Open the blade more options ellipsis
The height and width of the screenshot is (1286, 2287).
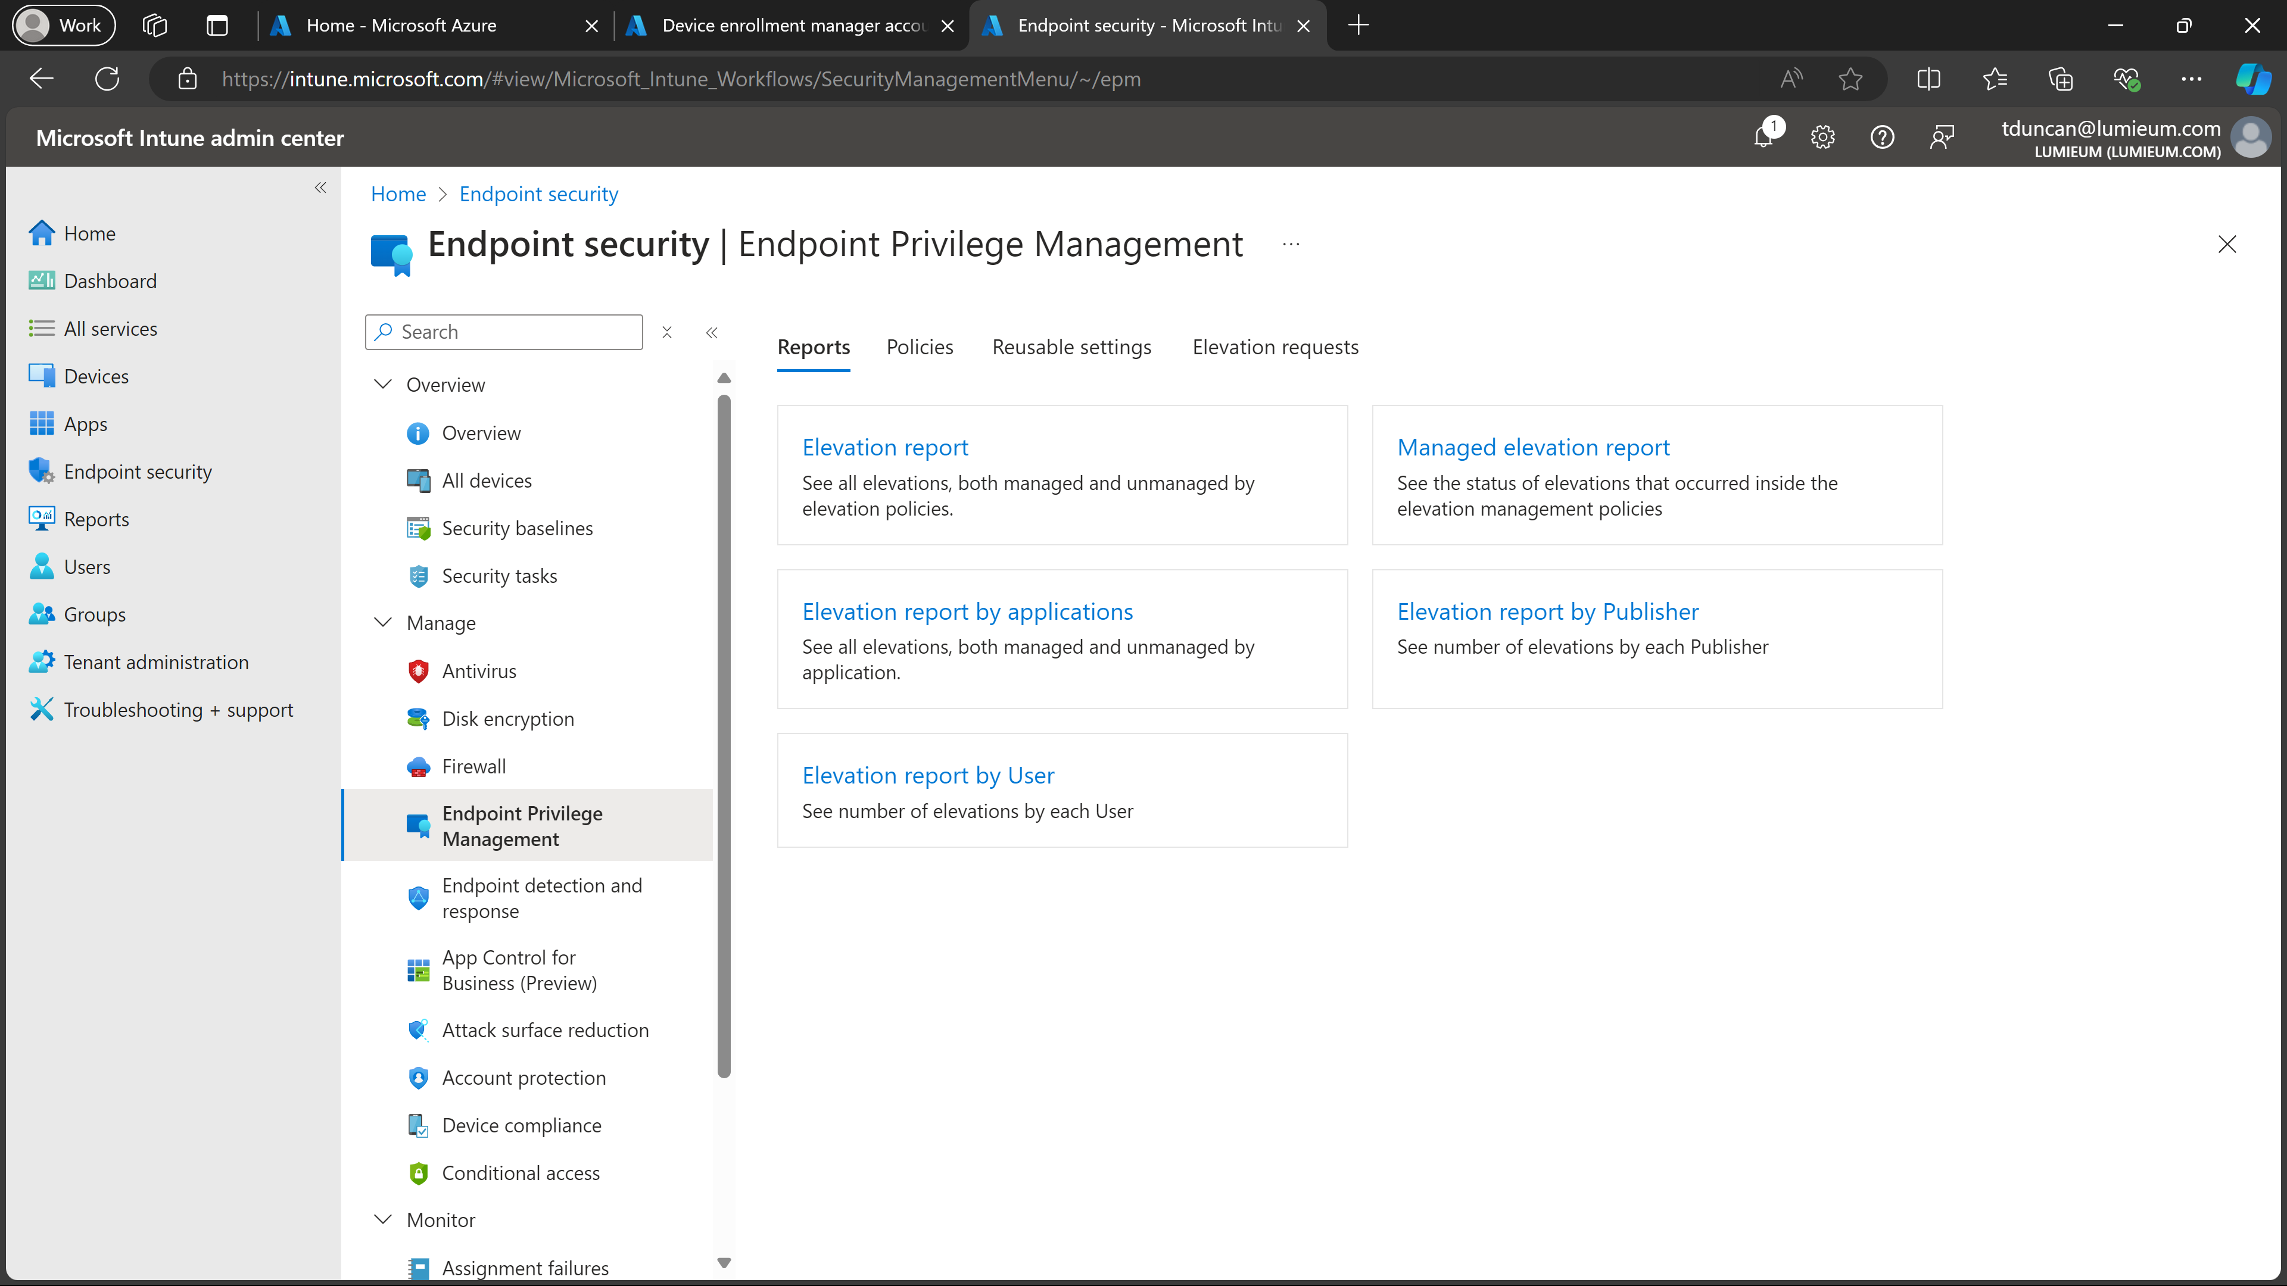(1291, 244)
